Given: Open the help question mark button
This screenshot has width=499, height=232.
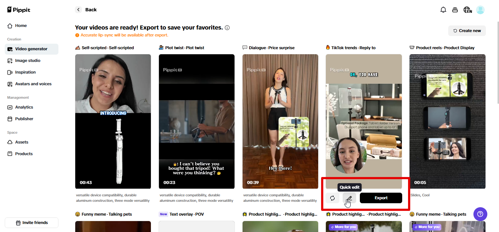Looking at the screenshot, I should click(480, 214).
